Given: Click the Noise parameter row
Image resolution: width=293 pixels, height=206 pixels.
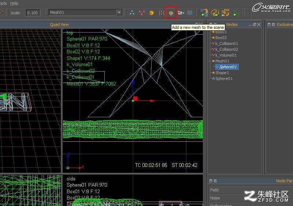Looking at the screenshot, I should (x=251, y=198).
